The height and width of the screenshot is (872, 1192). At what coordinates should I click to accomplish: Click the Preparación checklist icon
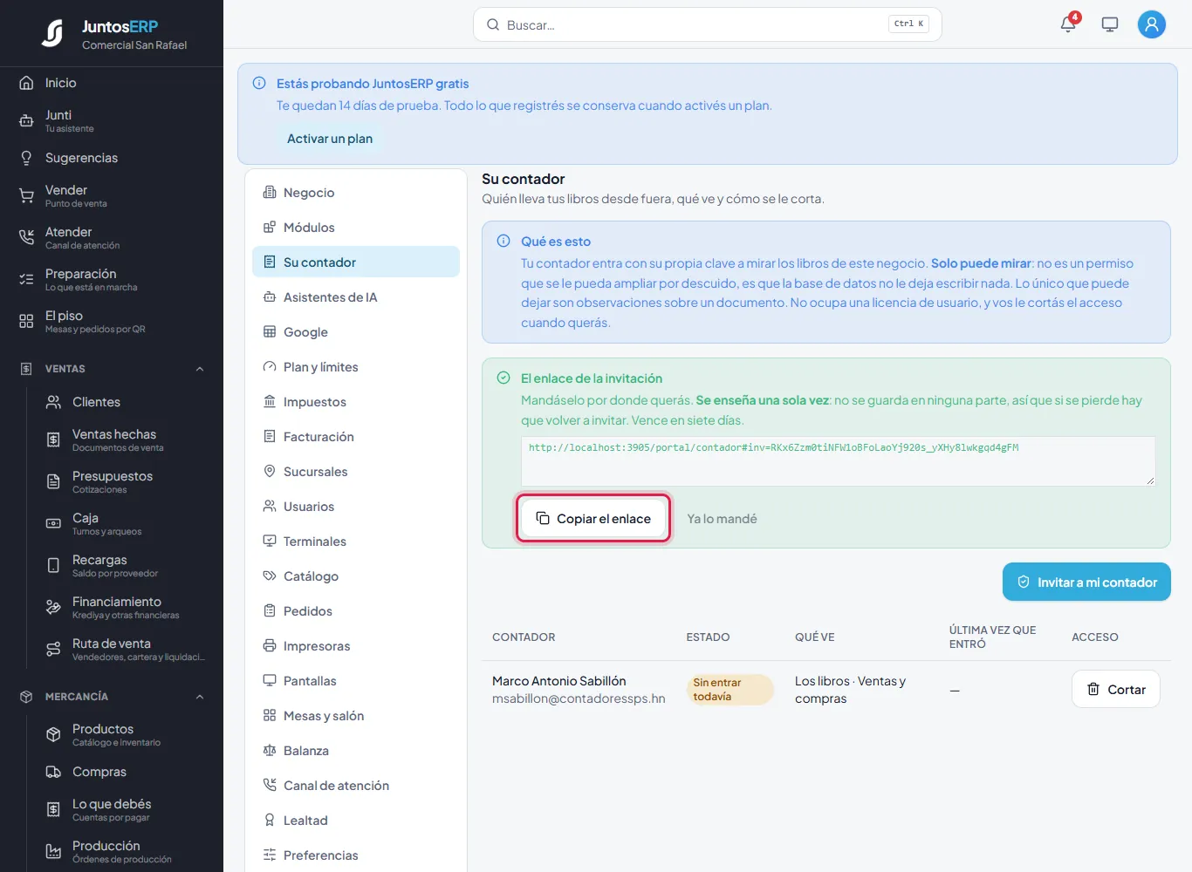[26, 280]
